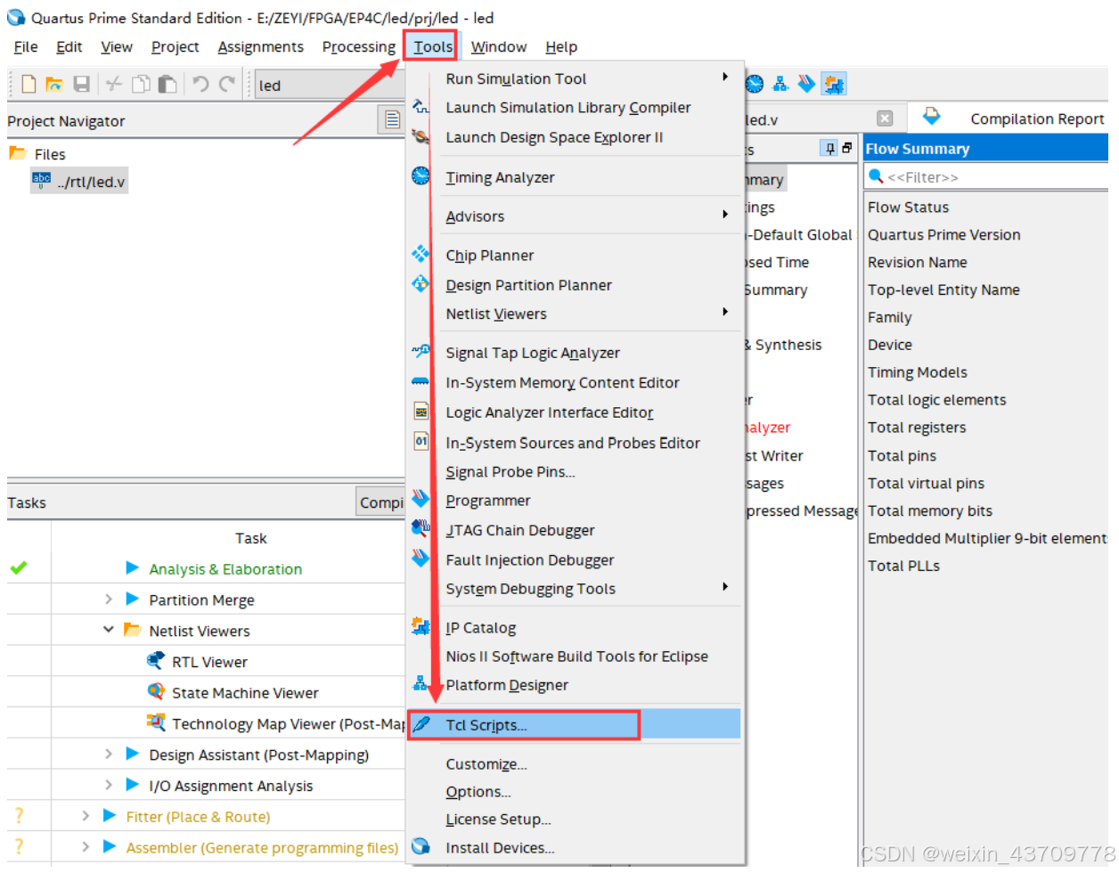Switch to the Compilation Report tab

[1011, 118]
